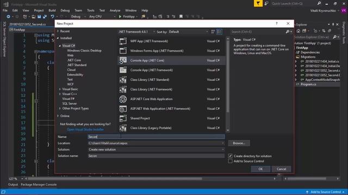Open New Project dialog help question mark
The width and height of the screenshot is (348, 195).
click(x=277, y=23)
